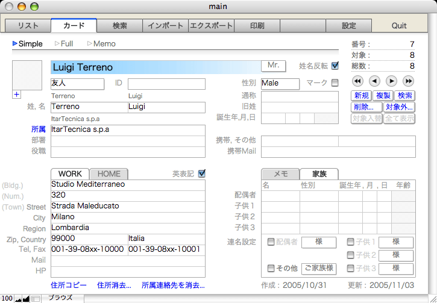
Task: Click the 削除... button
Action: (366, 107)
